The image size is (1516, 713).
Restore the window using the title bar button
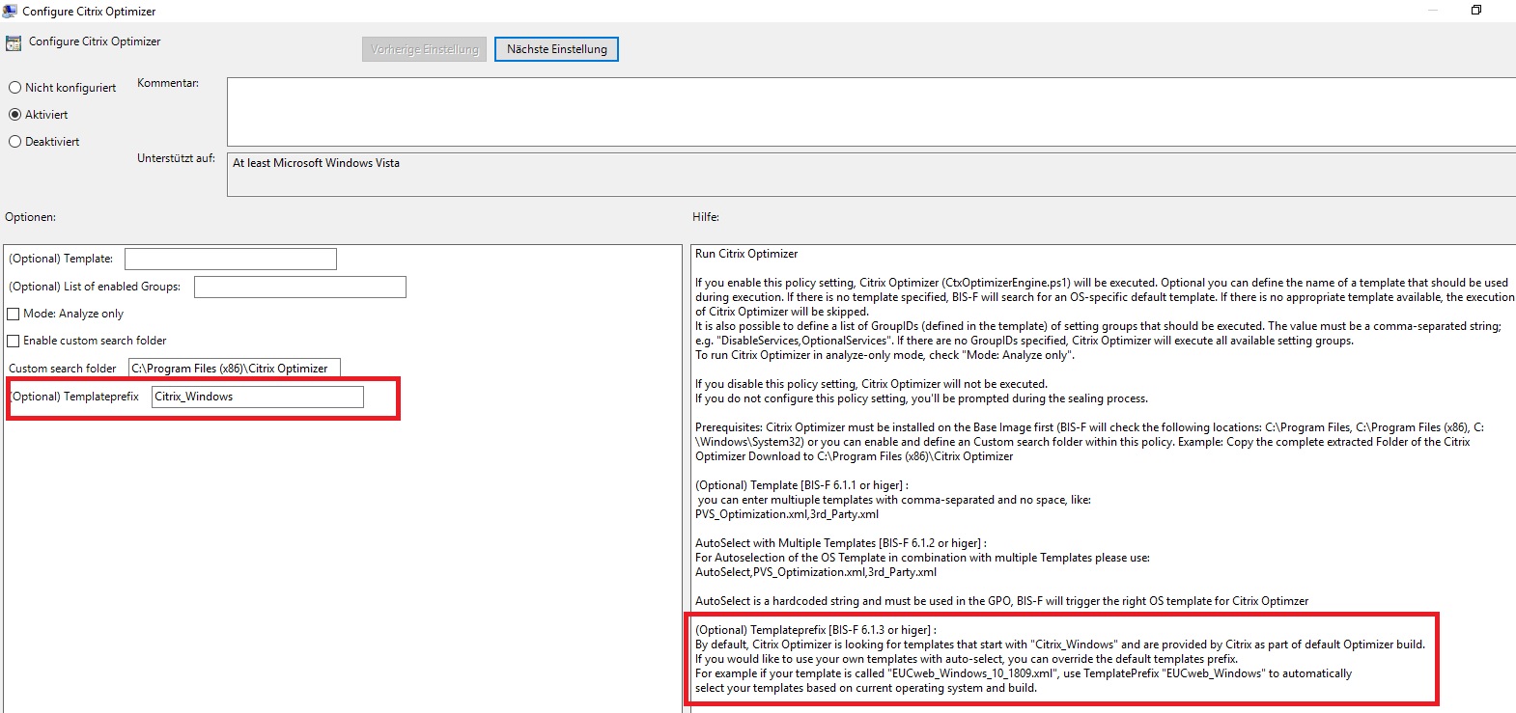point(1475,10)
